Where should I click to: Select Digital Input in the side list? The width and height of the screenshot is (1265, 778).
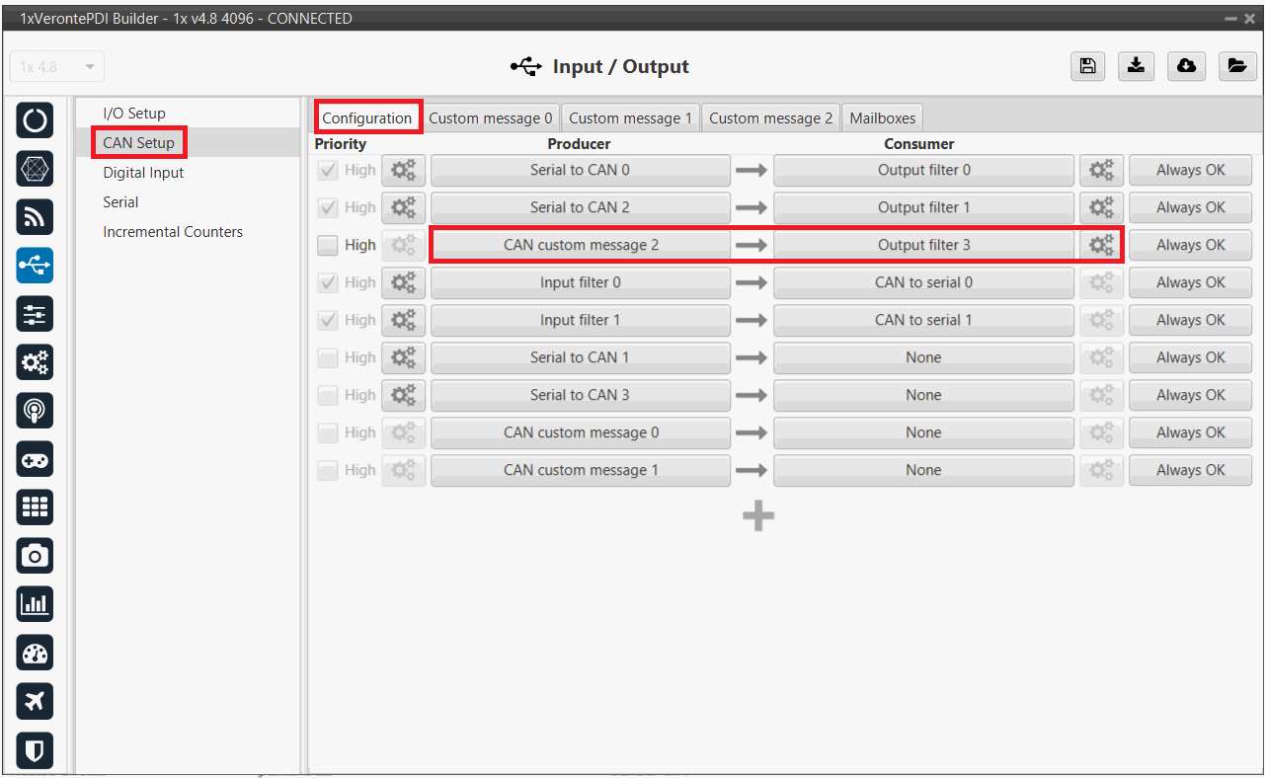143,173
